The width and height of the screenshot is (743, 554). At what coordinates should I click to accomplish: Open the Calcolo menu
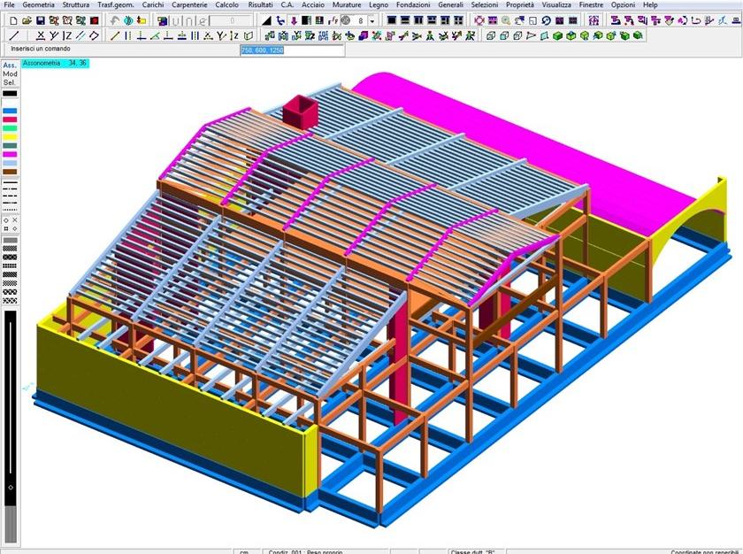pyautogui.click(x=226, y=5)
